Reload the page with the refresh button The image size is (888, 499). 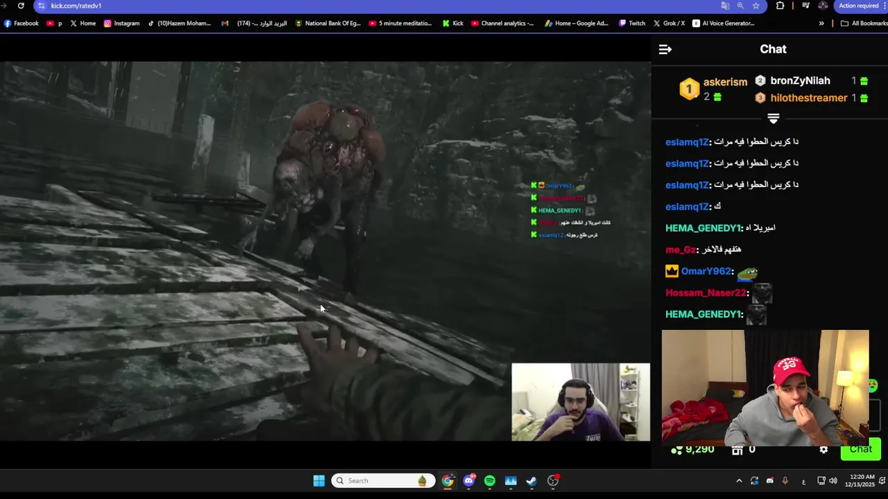point(21,6)
